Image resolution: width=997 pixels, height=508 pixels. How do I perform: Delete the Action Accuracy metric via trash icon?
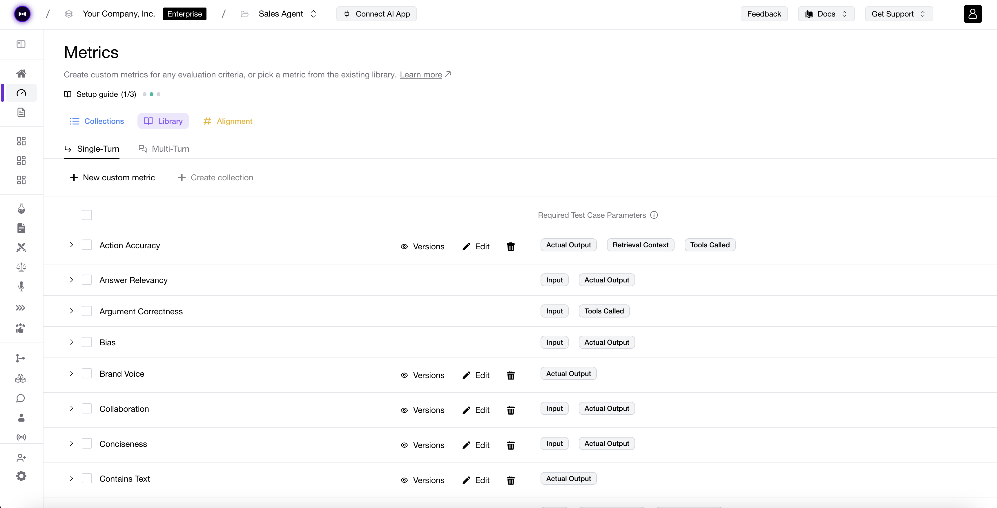click(510, 246)
